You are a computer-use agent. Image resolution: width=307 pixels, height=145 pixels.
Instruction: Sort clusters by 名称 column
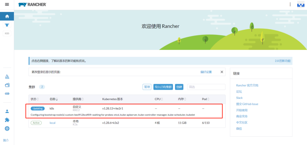click(x=54, y=99)
